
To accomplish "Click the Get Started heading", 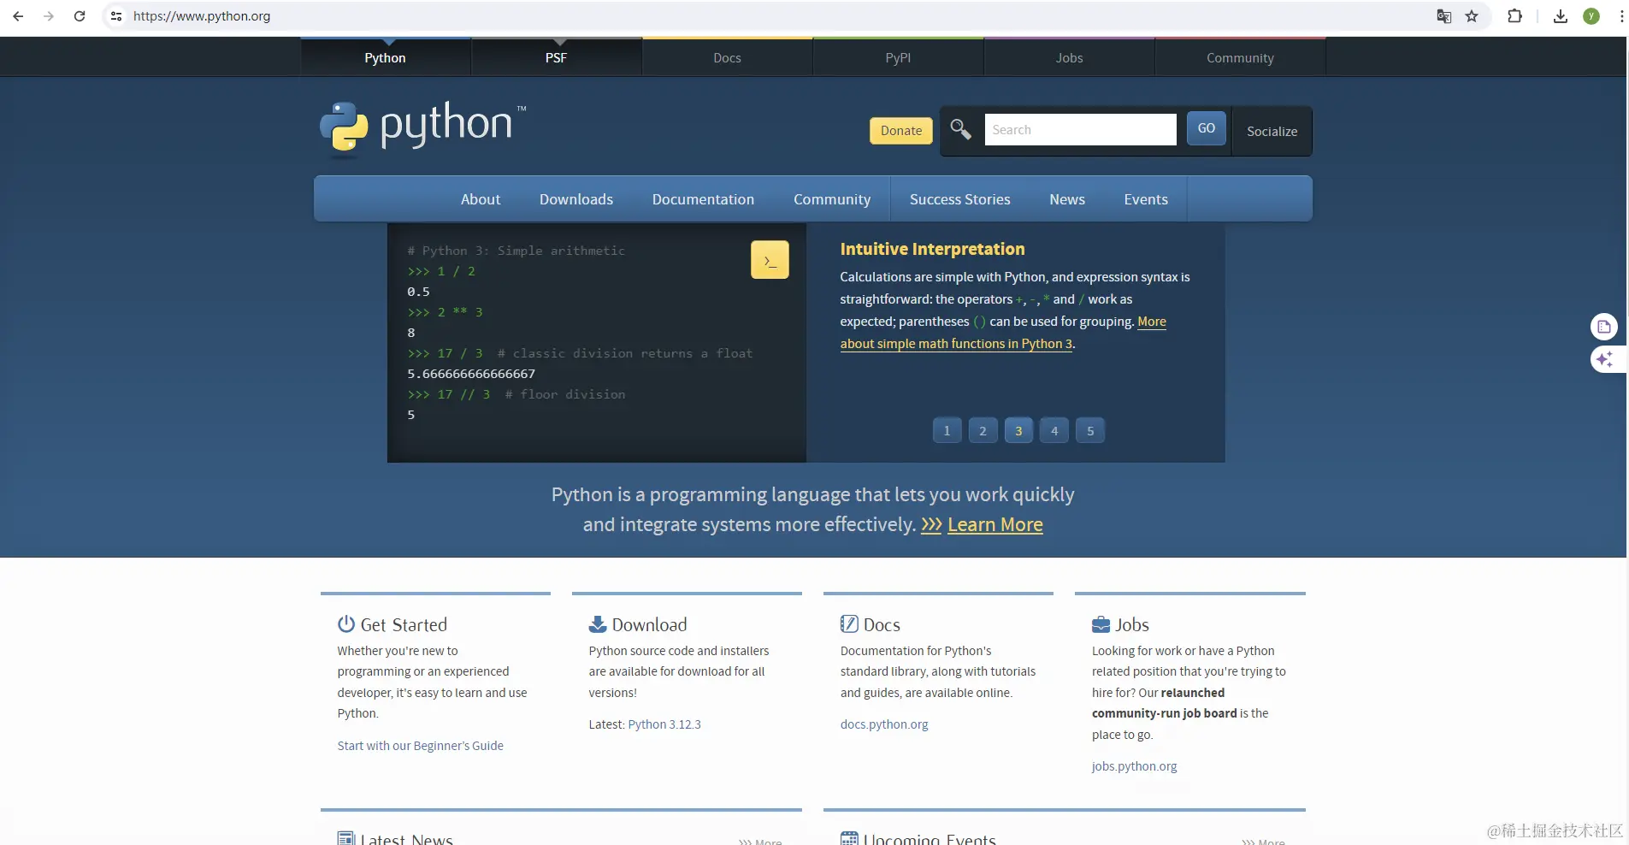I will tap(404, 625).
